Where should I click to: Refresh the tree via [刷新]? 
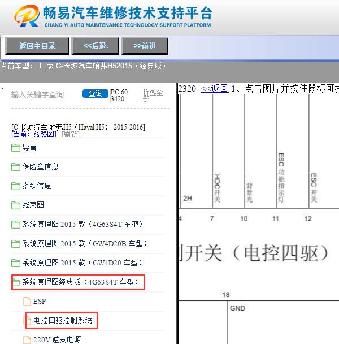click(70, 134)
